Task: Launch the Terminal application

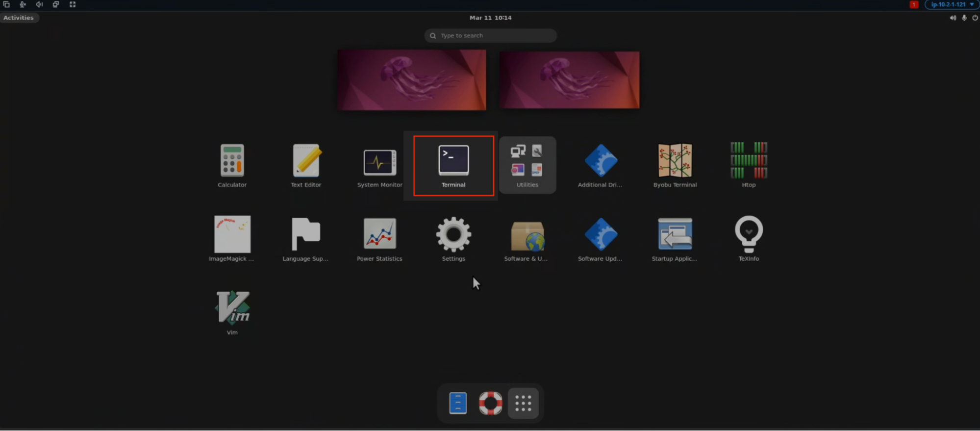Action: [453, 165]
